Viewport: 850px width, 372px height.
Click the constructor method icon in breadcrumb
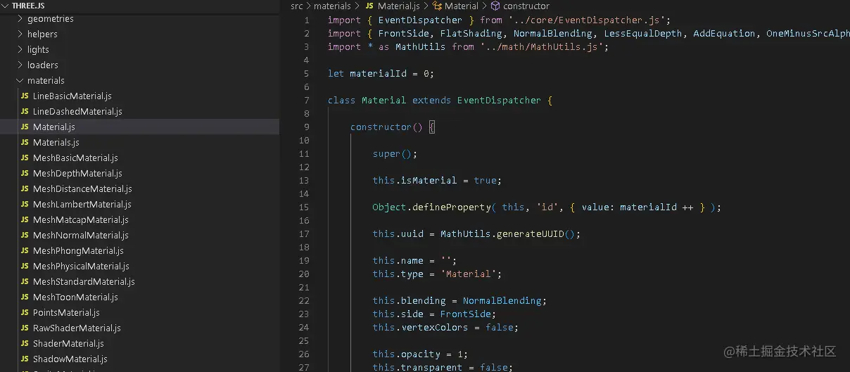(495, 6)
